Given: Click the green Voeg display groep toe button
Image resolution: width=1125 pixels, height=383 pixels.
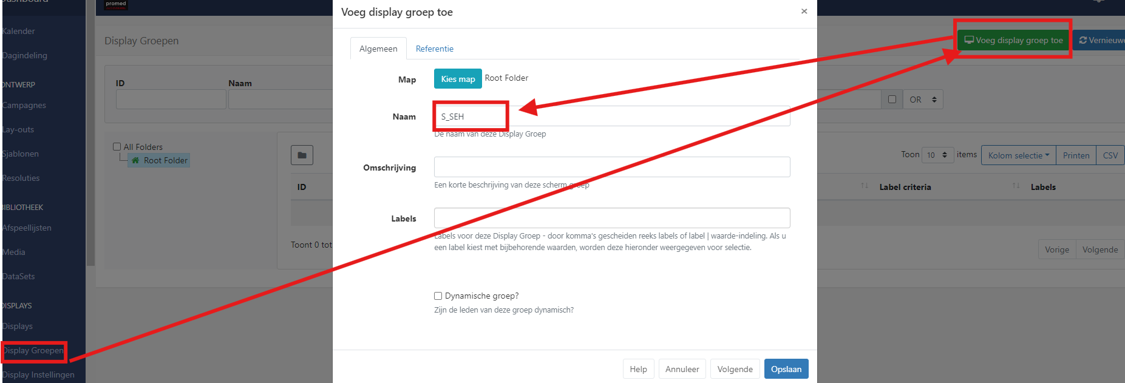Looking at the screenshot, I should [1013, 41].
